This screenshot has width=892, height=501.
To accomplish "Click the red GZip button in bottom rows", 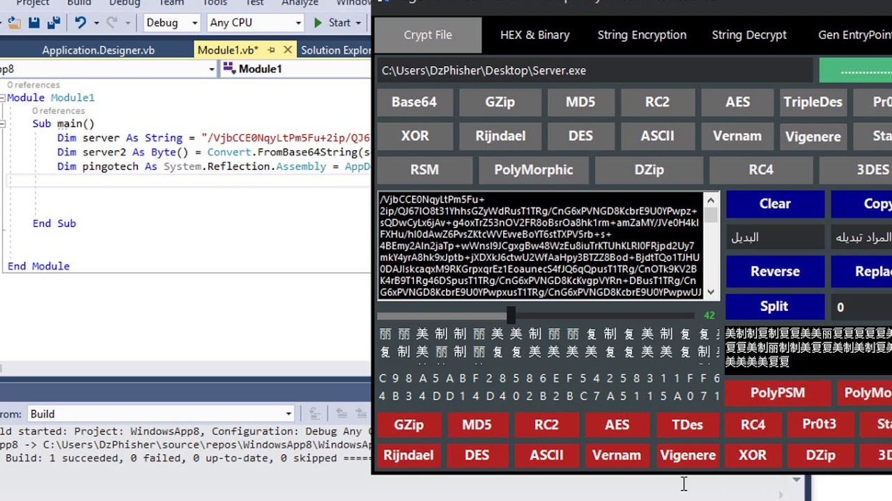I will pos(408,424).
